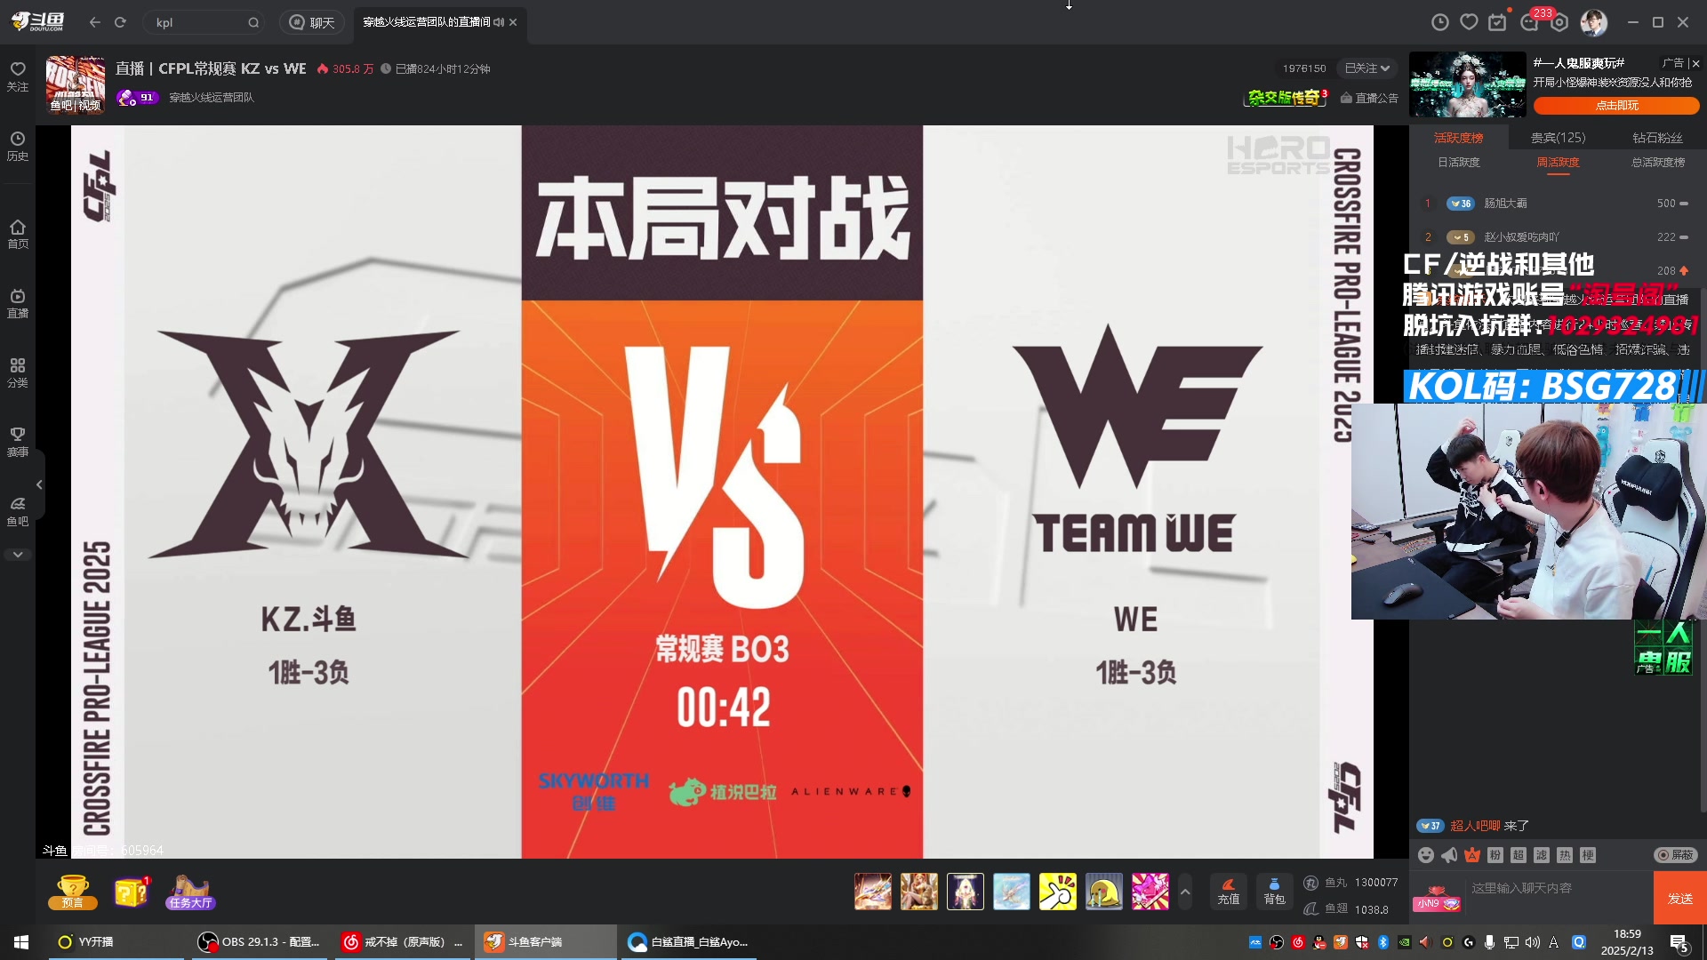Open the 任务大厅 task hall icon
The width and height of the screenshot is (1707, 960).
point(190,892)
